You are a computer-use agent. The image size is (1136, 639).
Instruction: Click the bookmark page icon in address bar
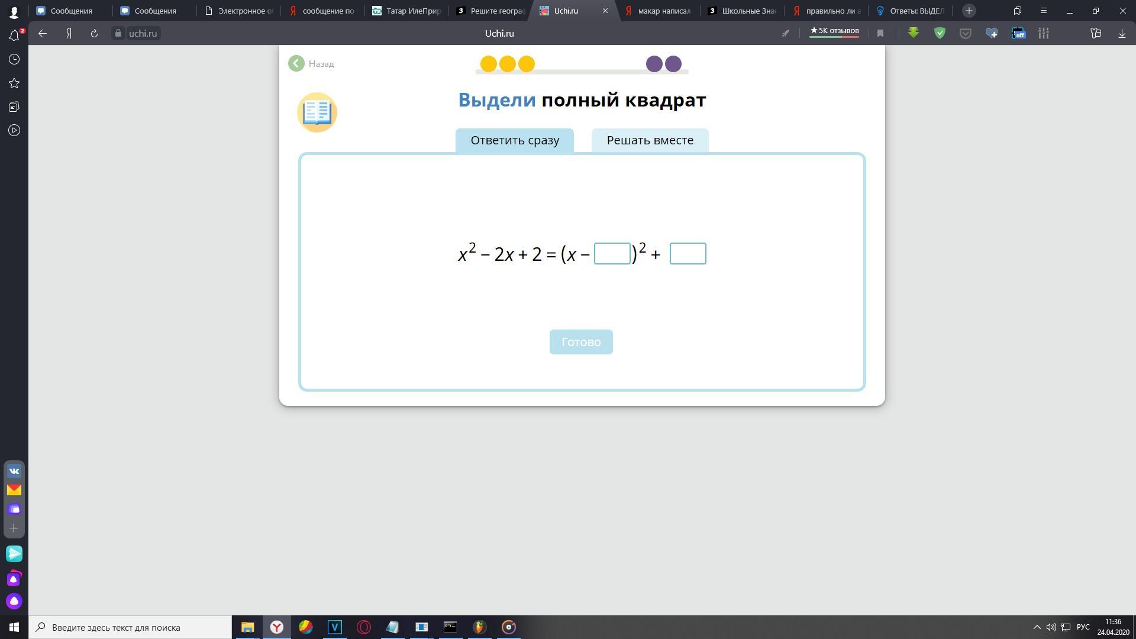click(x=880, y=34)
